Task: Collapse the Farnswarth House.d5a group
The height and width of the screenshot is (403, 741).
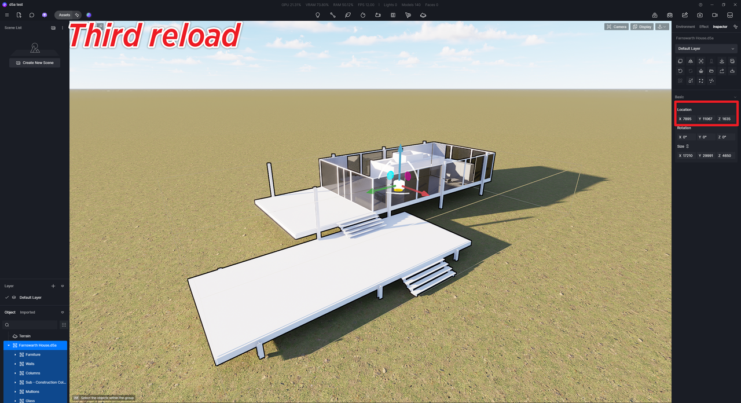Action: [8, 345]
